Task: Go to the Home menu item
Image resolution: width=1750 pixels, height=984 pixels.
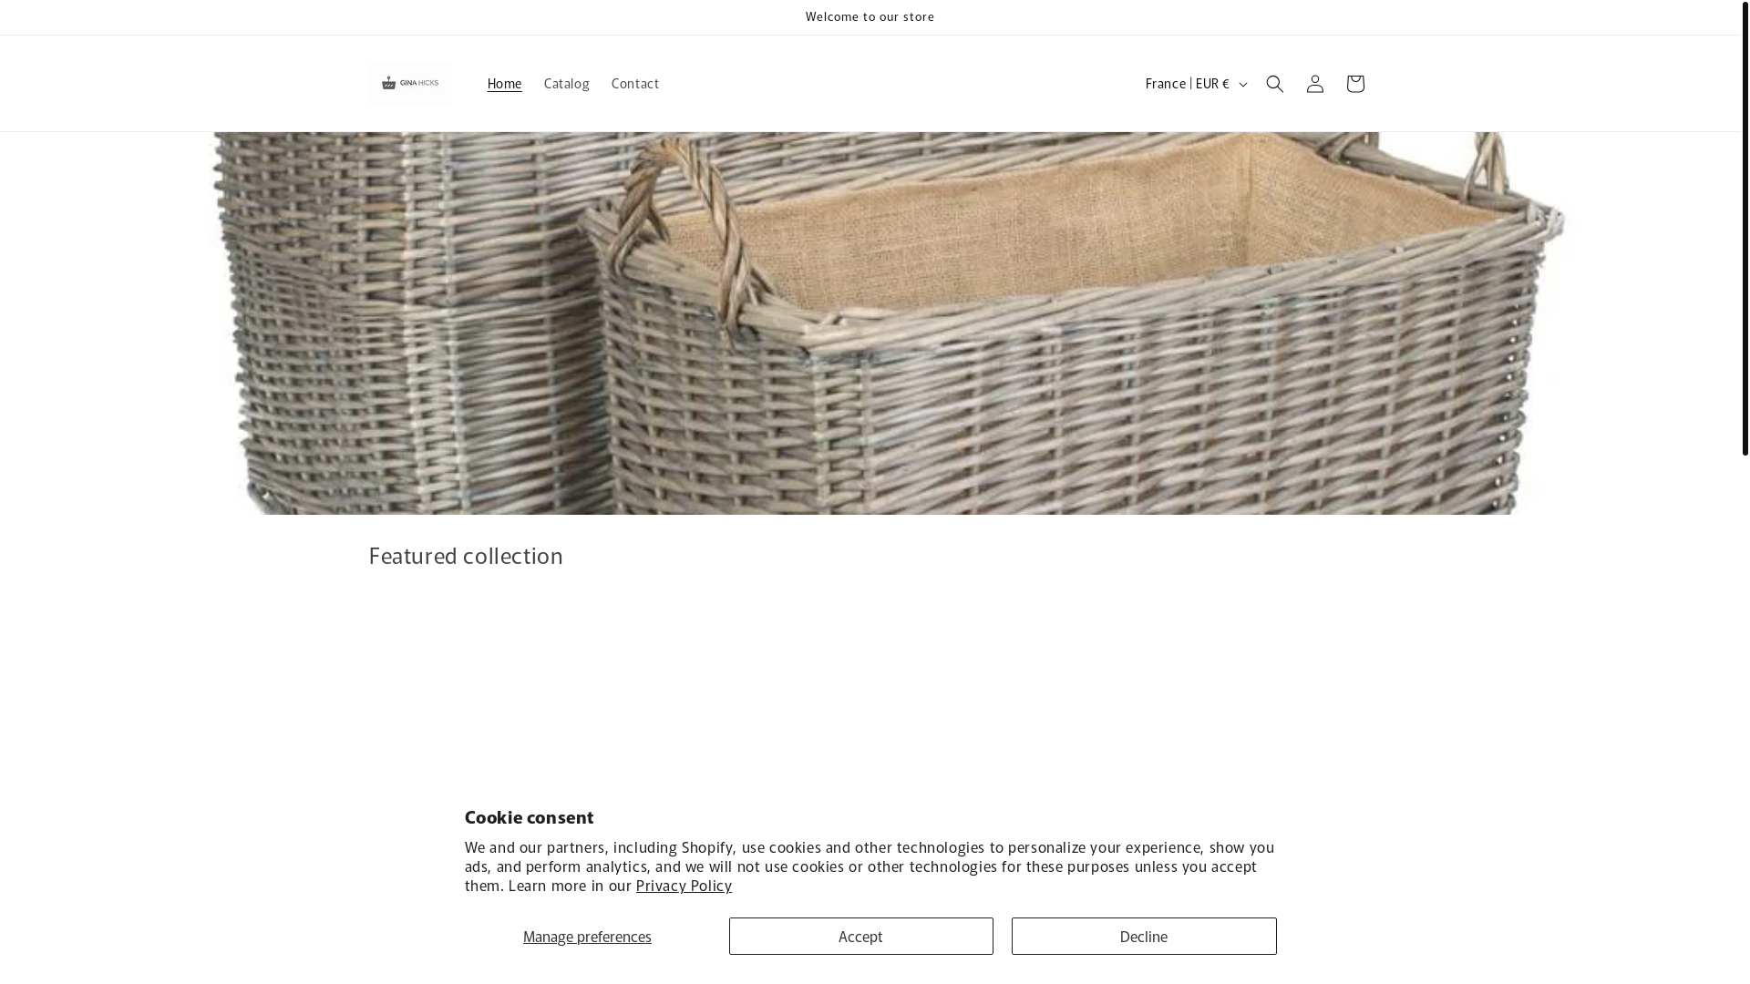Action: tap(504, 84)
